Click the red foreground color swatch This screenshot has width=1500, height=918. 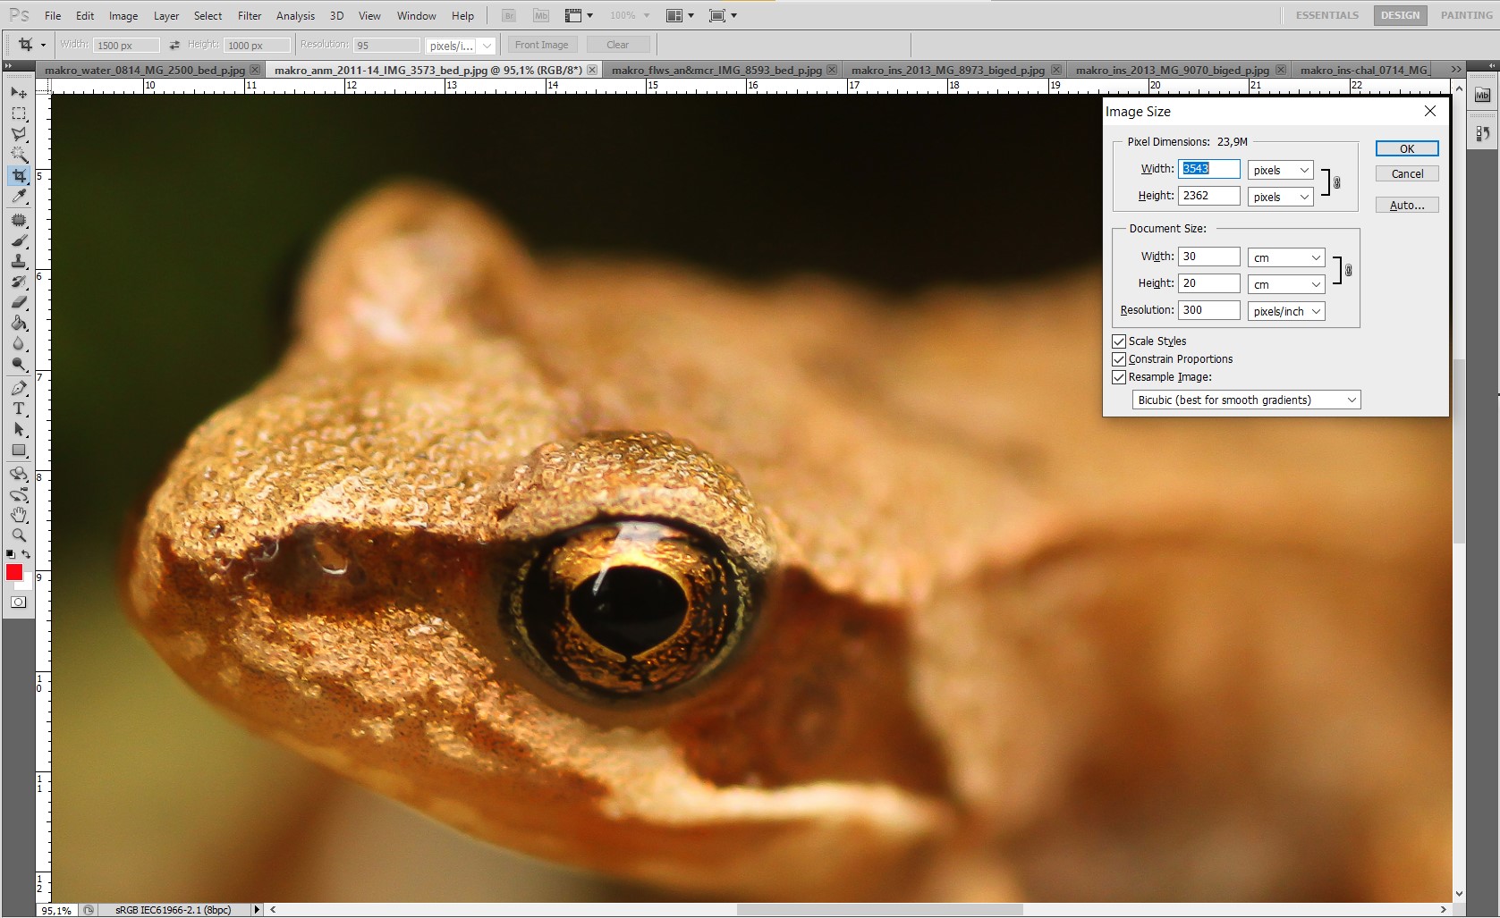click(13, 572)
